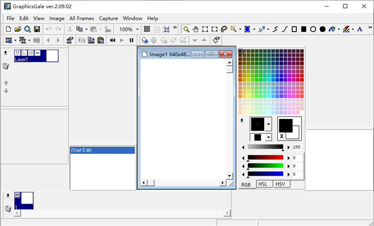Image resolution: width=374 pixels, height=226 pixels.
Task: Expand the Copy options dropdown arrow
Action: [x=87, y=29]
